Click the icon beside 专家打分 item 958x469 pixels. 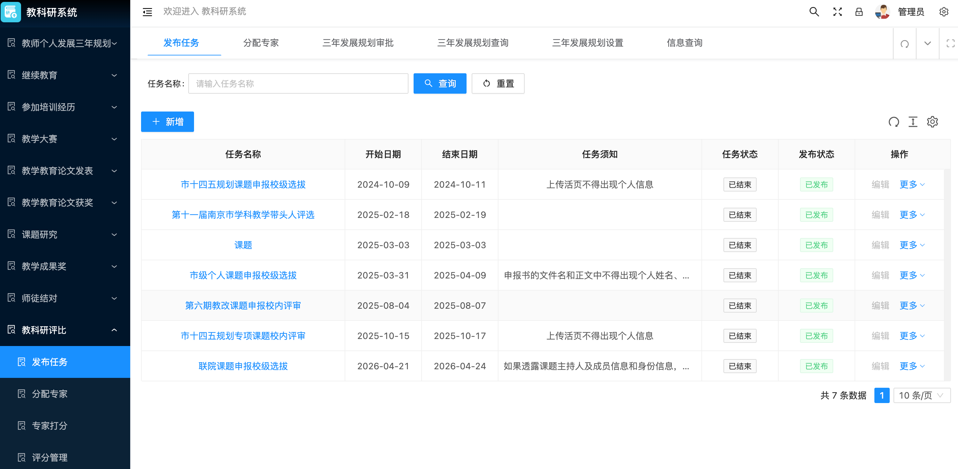click(22, 425)
